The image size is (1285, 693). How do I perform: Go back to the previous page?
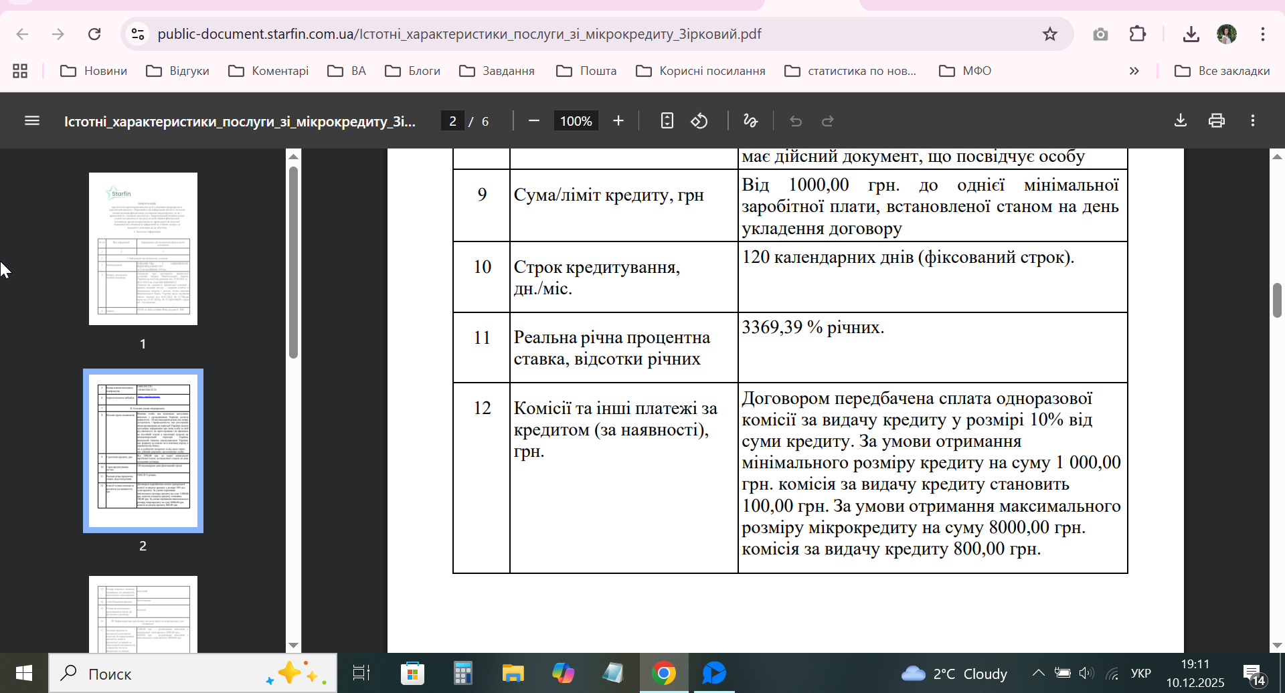[22, 34]
